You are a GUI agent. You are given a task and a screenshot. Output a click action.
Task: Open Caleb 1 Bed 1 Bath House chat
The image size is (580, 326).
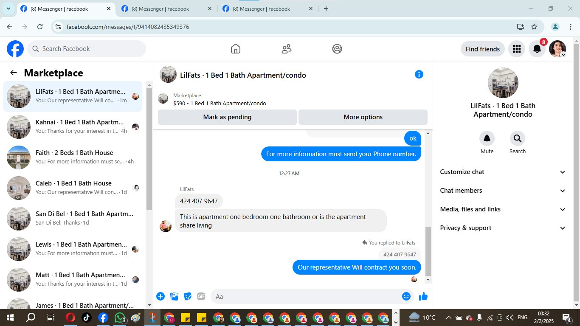point(73,188)
